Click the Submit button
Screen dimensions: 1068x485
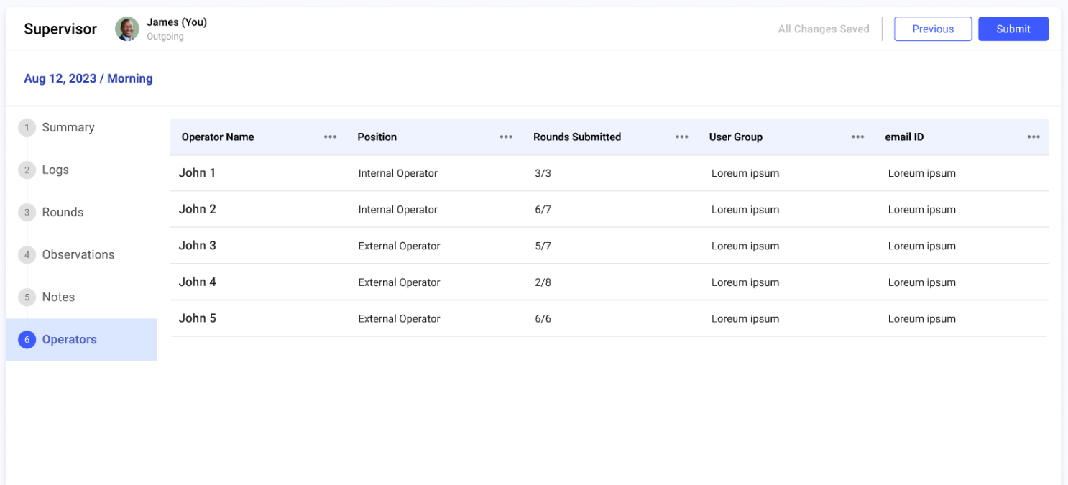click(1013, 29)
